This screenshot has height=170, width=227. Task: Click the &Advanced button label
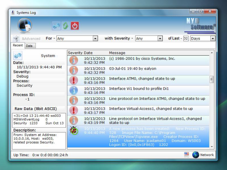pyautogui.click(x=31, y=39)
